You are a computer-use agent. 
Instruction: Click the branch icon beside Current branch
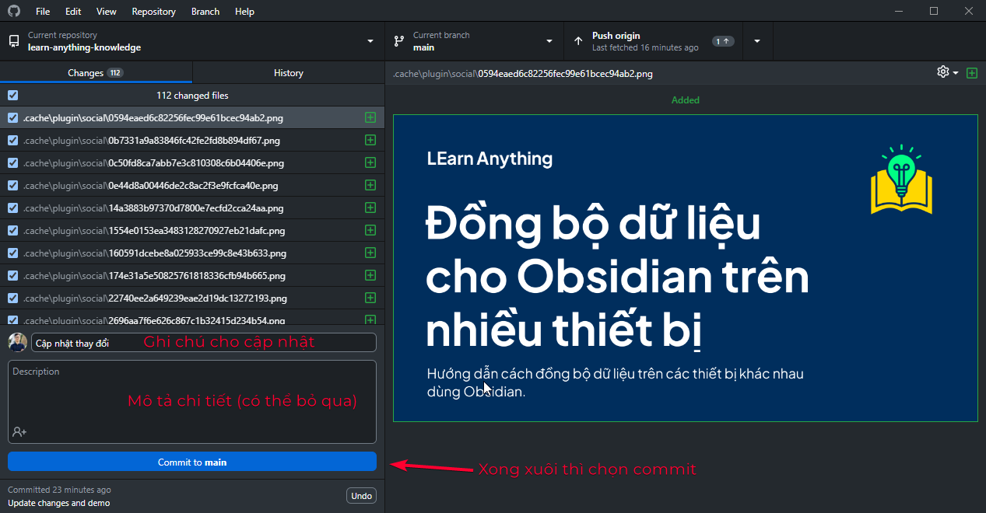399,41
